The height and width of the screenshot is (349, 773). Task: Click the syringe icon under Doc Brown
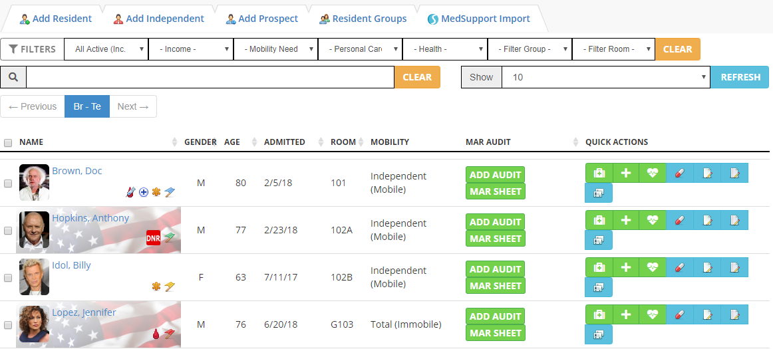point(130,191)
